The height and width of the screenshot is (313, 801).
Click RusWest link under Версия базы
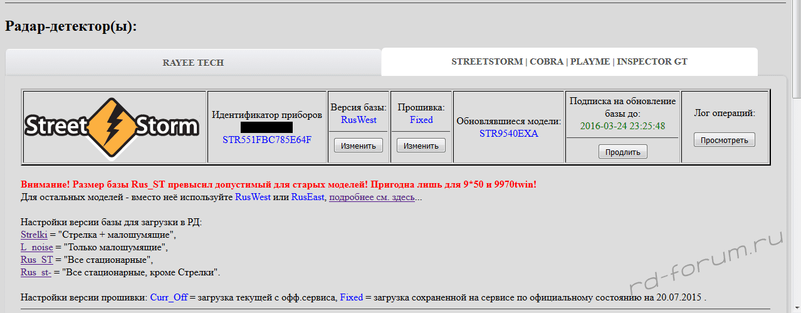[359, 120]
